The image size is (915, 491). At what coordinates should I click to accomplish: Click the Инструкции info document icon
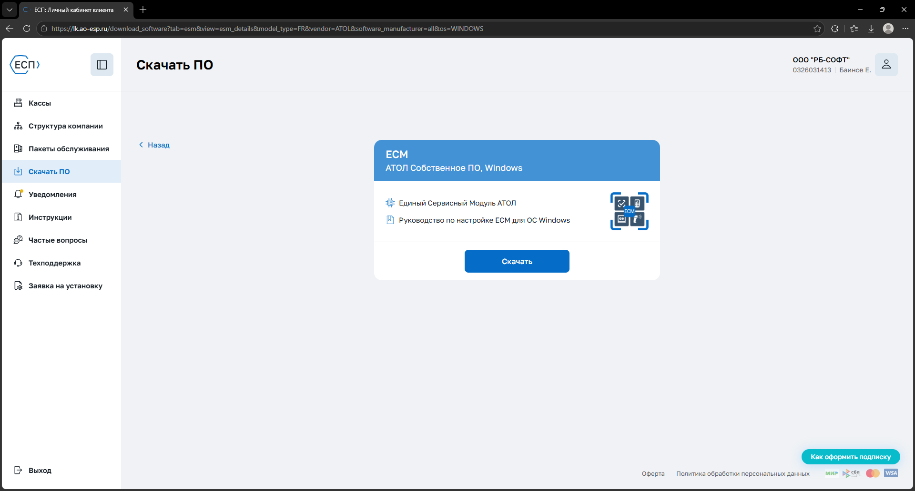click(x=18, y=217)
